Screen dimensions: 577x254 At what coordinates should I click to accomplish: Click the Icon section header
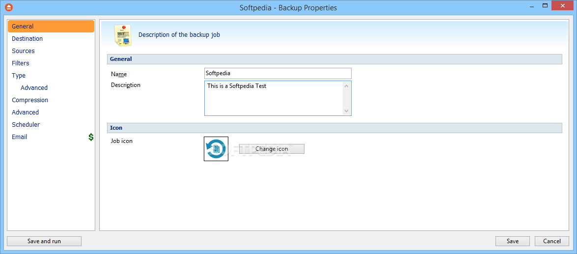334,128
